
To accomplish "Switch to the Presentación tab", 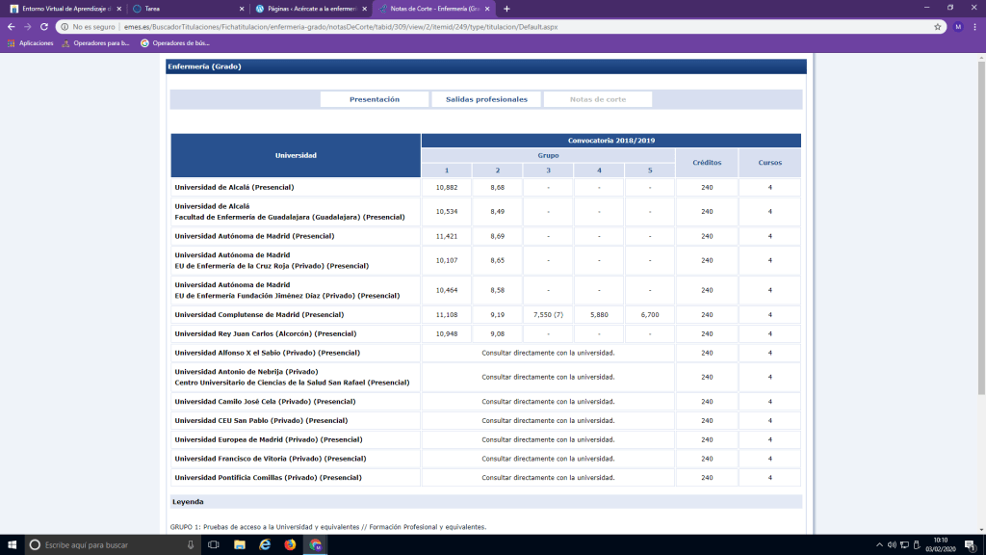I will [375, 99].
